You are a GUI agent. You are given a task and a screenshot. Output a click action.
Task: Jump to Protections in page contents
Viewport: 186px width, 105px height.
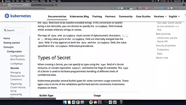click(x=163, y=50)
